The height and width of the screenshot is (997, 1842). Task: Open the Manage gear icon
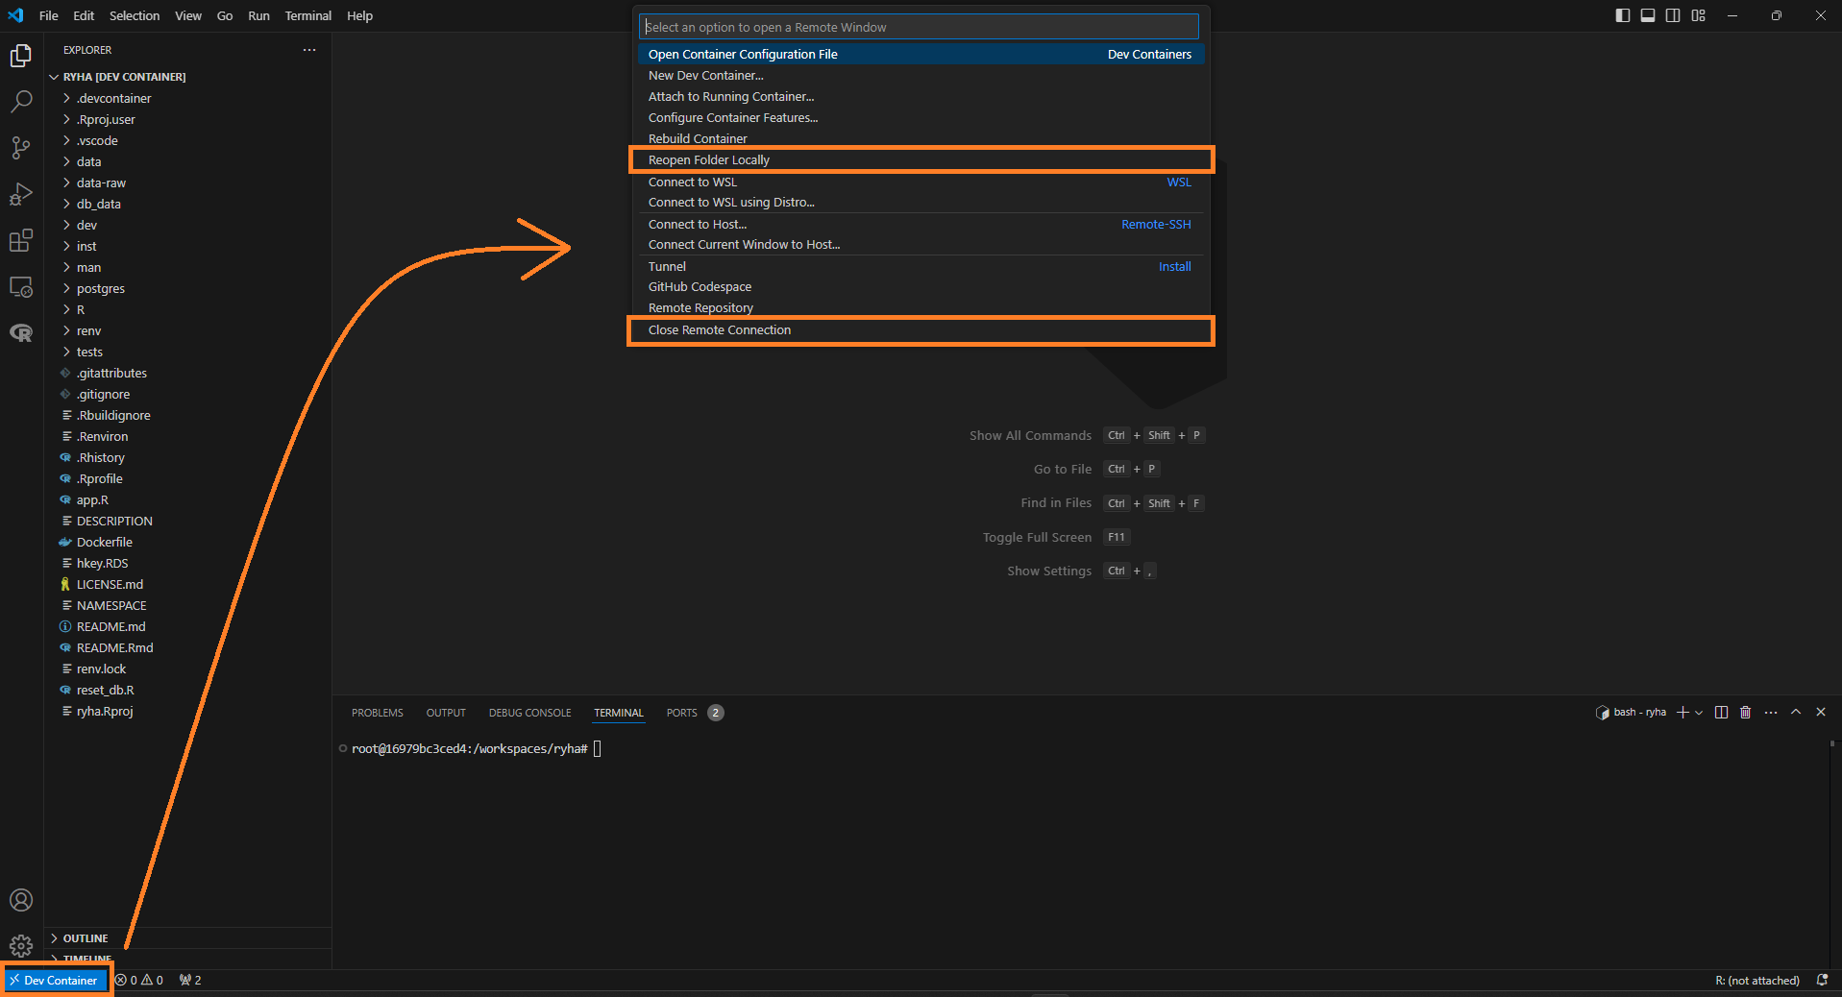pyautogui.click(x=21, y=946)
